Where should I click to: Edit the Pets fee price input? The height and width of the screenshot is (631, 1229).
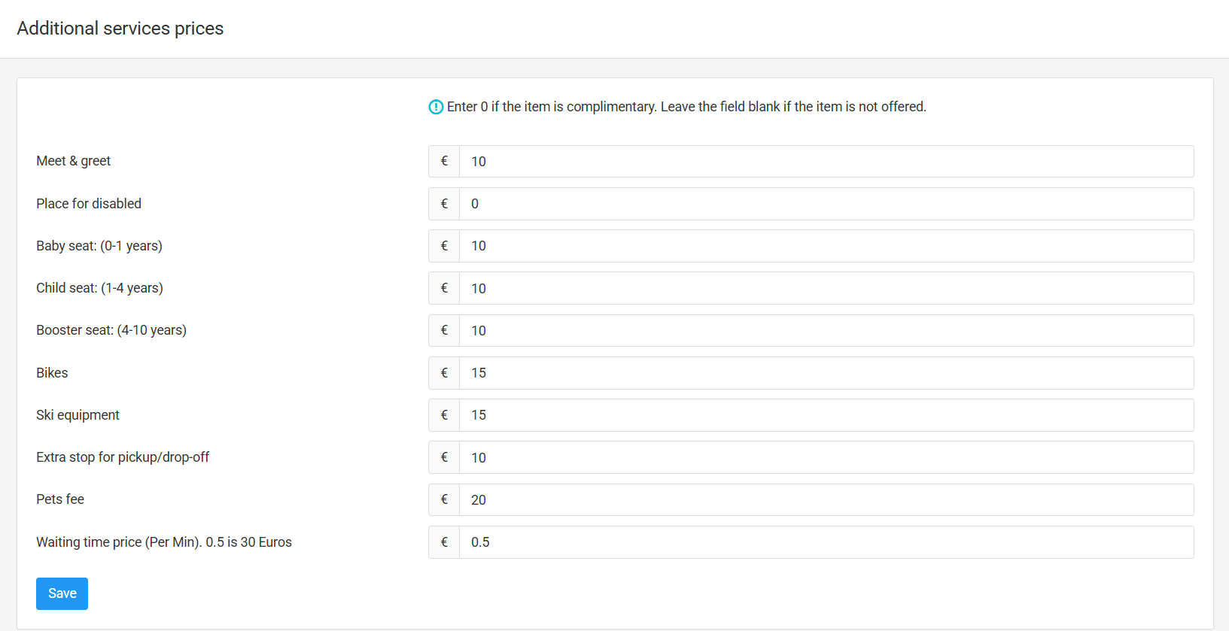point(826,500)
